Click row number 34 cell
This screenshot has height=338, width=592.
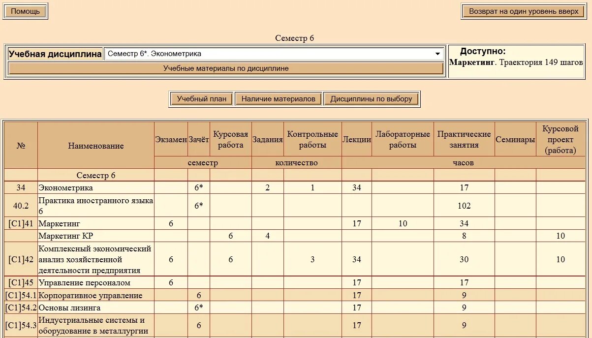[x=21, y=187]
